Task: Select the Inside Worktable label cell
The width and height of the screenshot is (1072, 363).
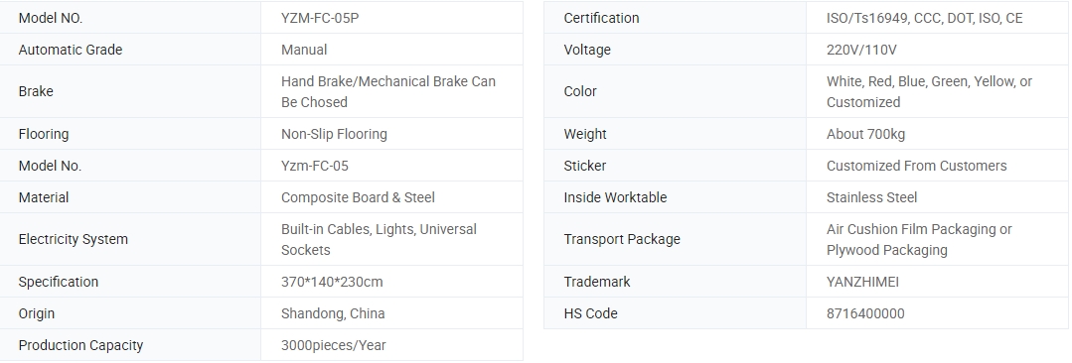Action: [x=676, y=197]
